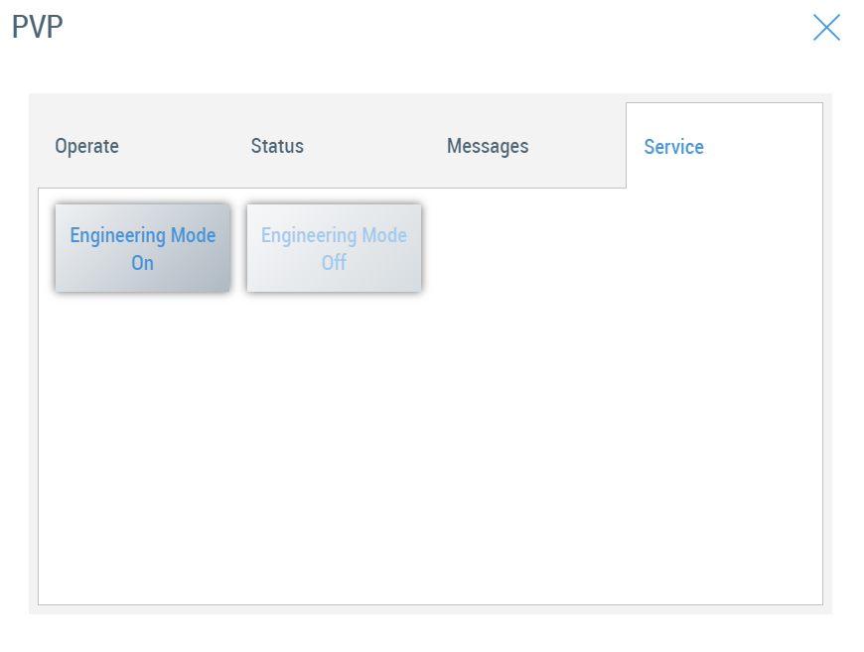
Task: Select the highlighted blue Service tab label
Action: click(674, 147)
